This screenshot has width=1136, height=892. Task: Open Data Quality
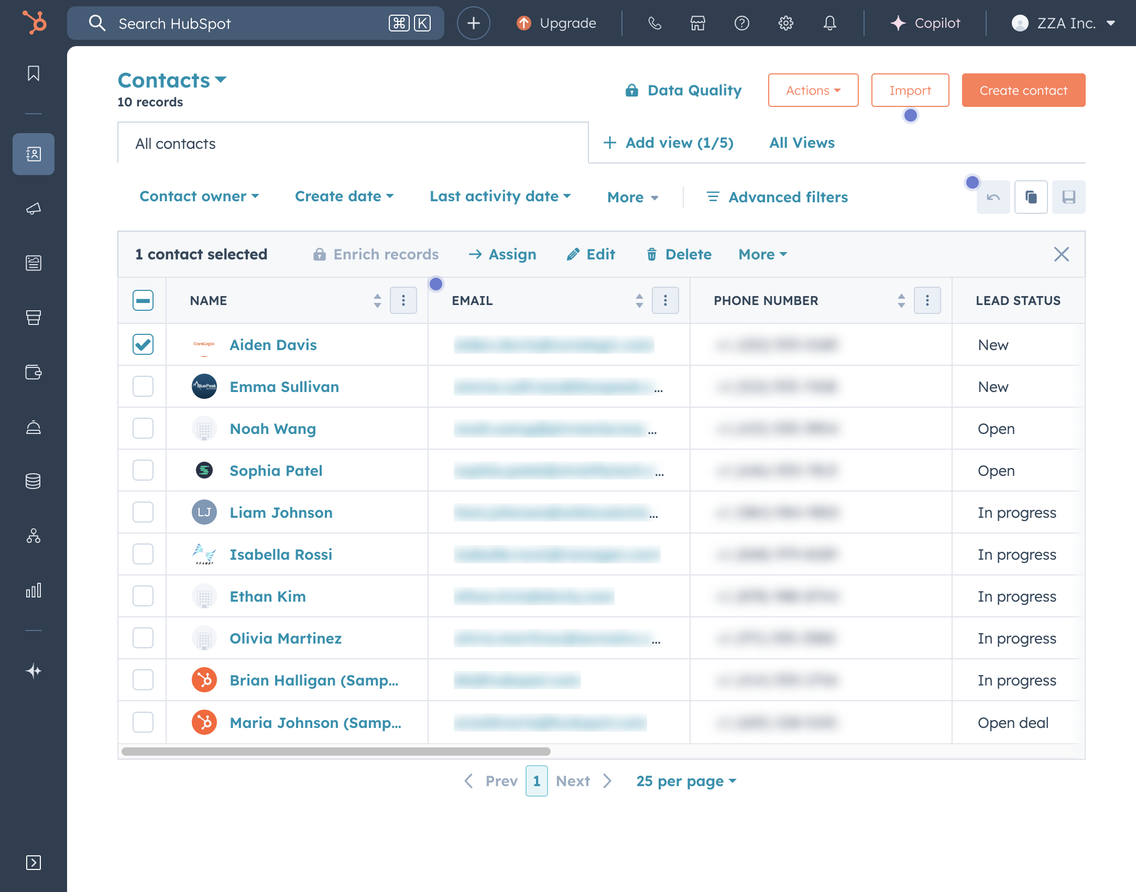click(x=684, y=90)
